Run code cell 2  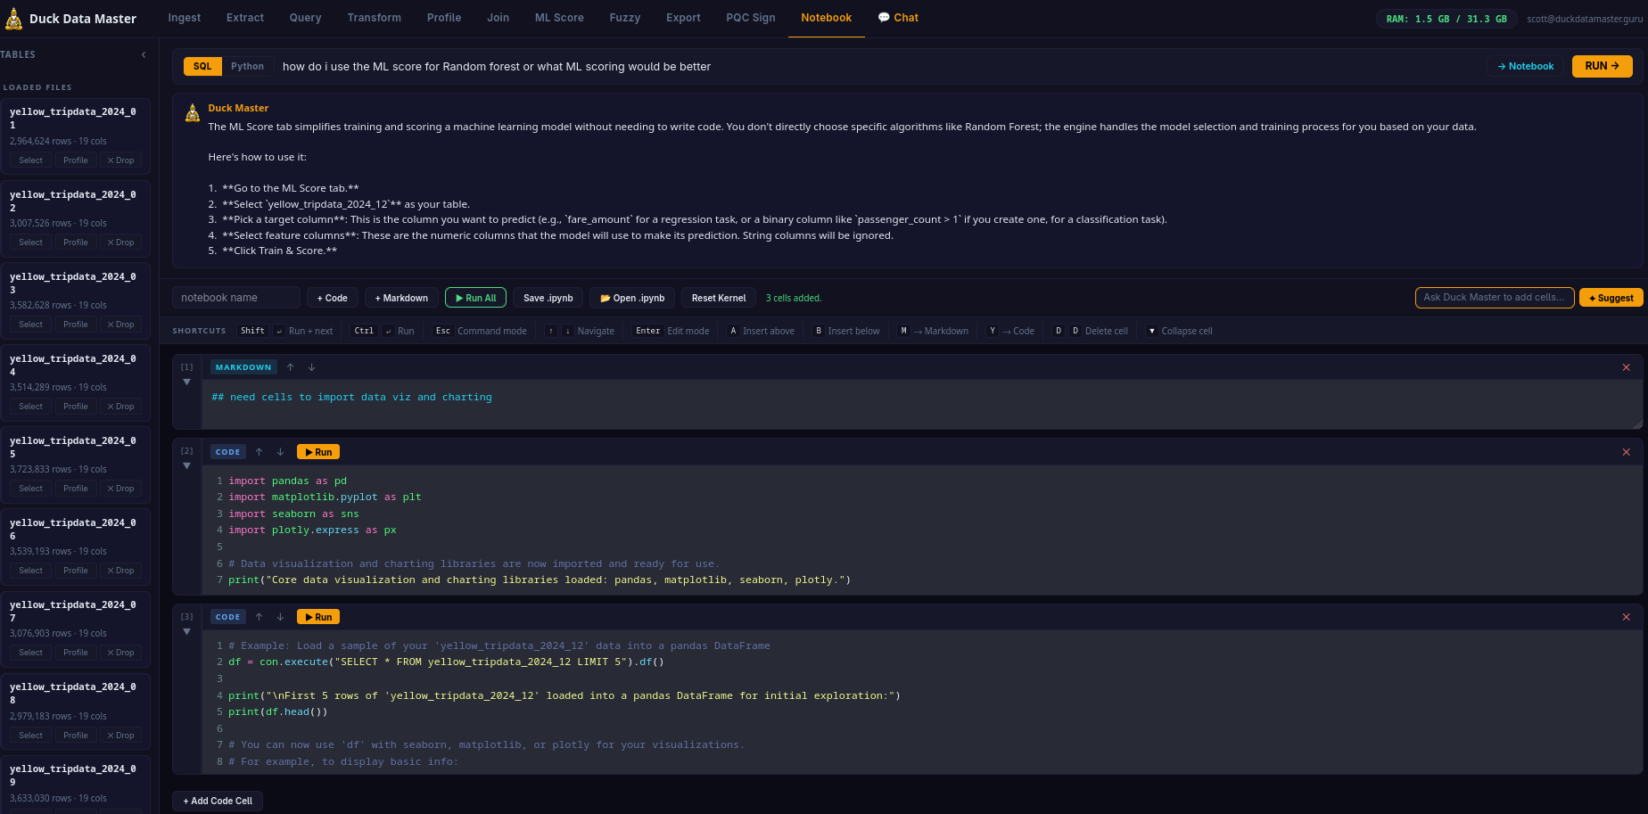pos(318,452)
